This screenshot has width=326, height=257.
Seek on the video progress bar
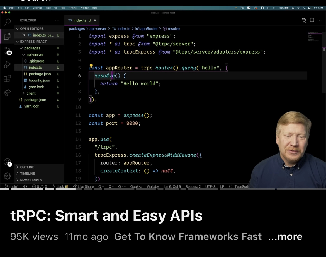pyautogui.click(x=163, y=189)
